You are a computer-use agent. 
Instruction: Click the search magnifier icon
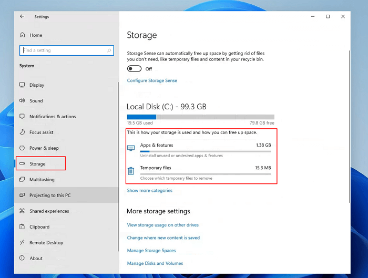(x=109, y=50)
